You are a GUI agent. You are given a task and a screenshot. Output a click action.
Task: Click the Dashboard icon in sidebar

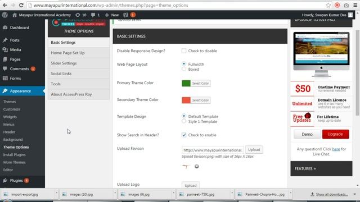(5, 27)
